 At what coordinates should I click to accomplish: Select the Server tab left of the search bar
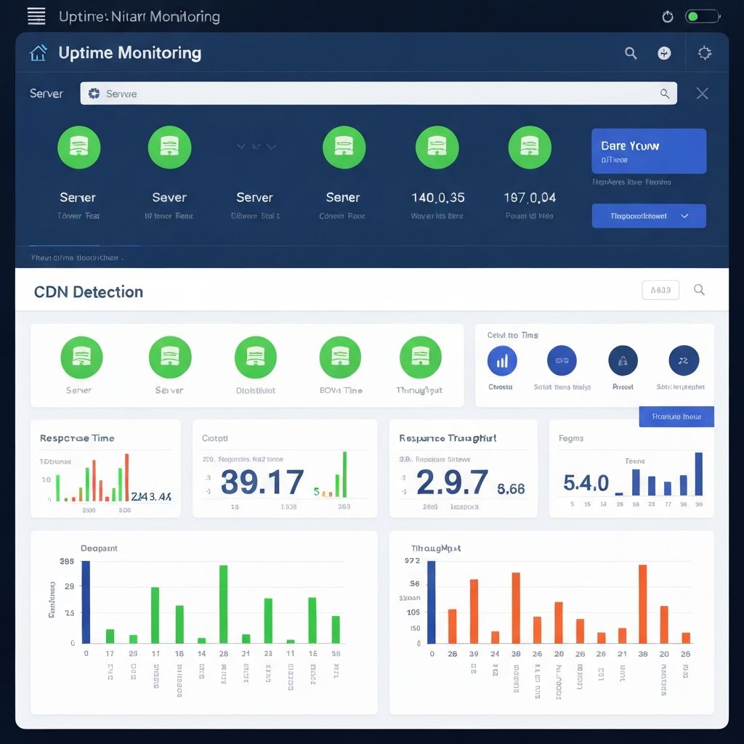[46, 93]
